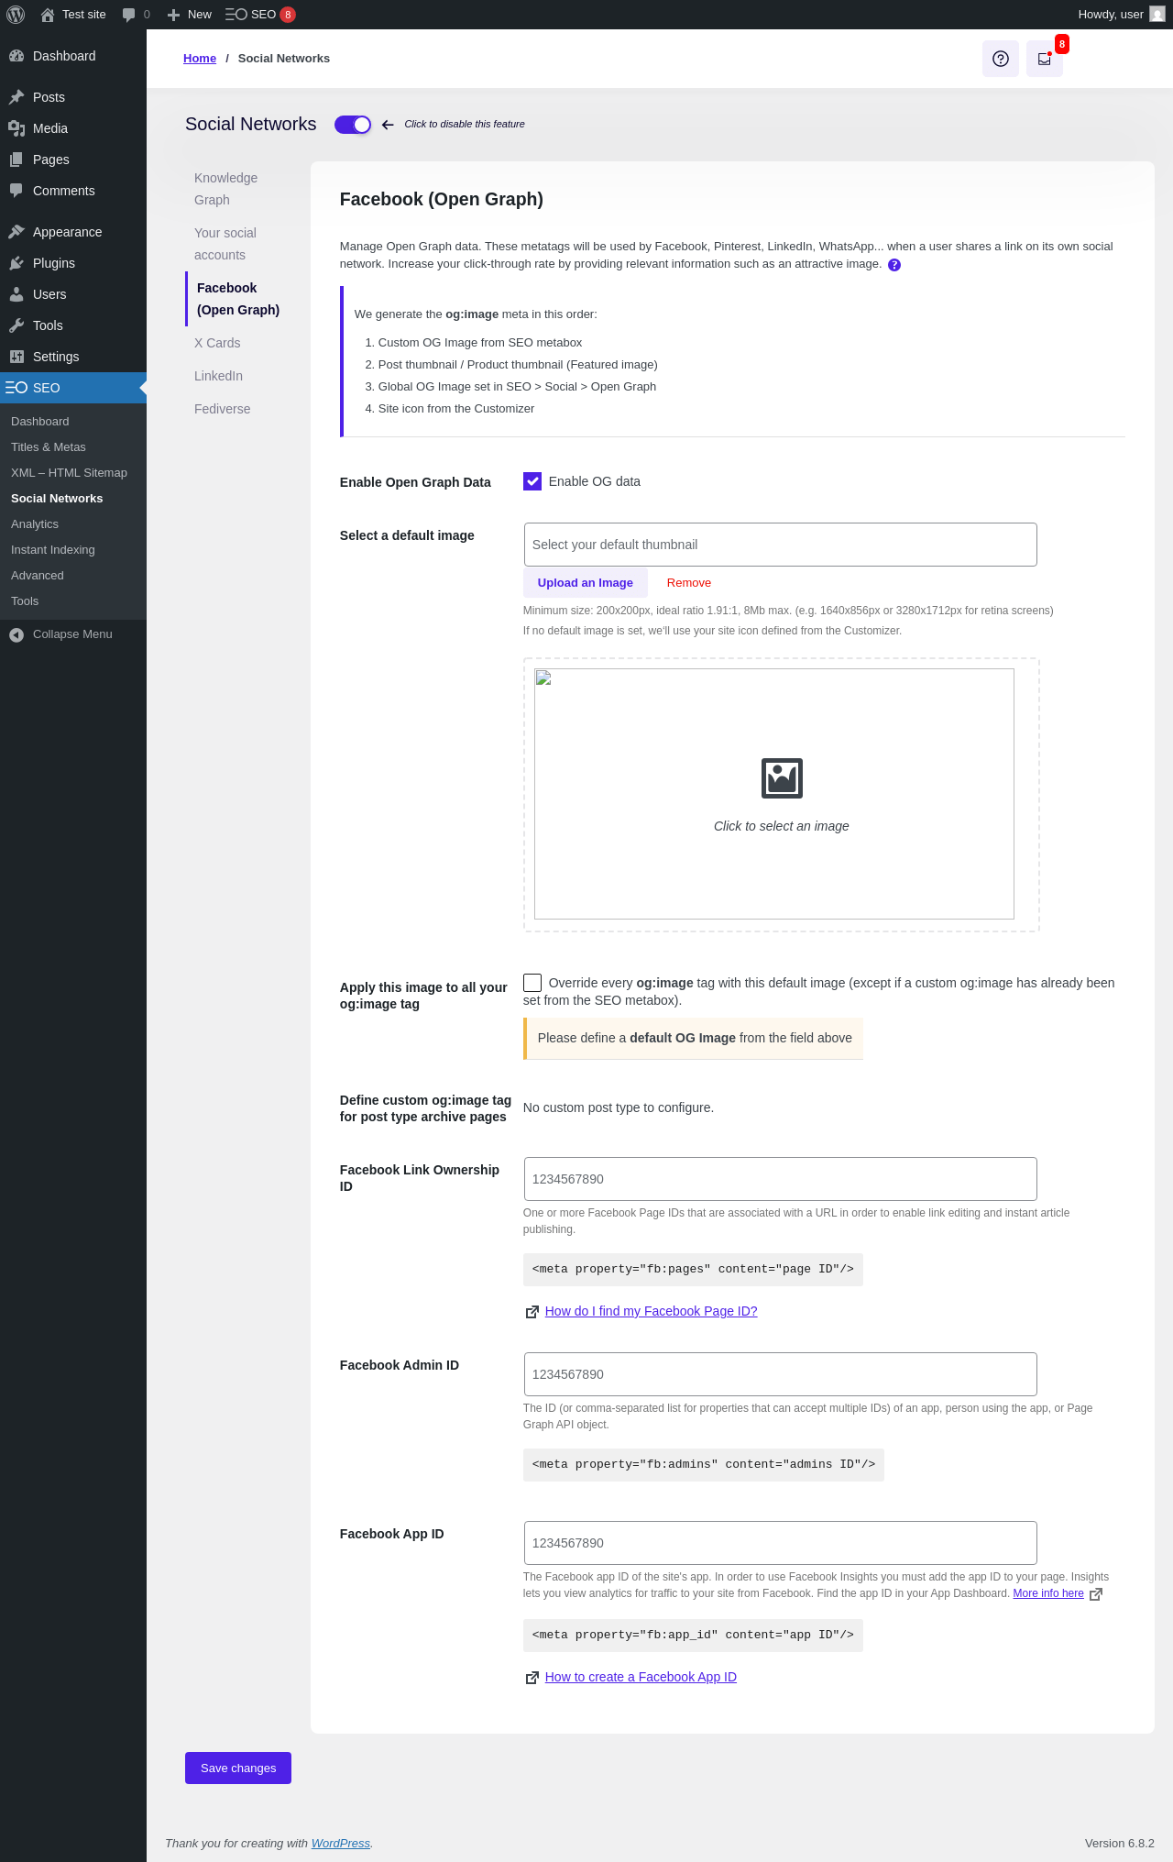Image resolution: width=1173 pixels, height=1862 pixels.
Task: Uncheck Enable OG data checkbox
Action: point(532,481)
